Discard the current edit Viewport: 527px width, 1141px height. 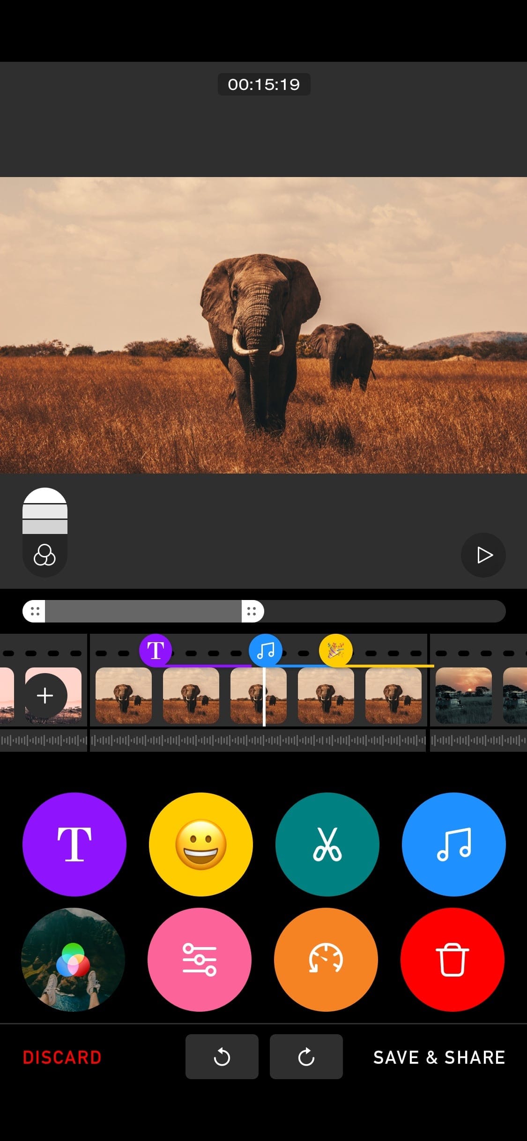[x=62, y=1057]
